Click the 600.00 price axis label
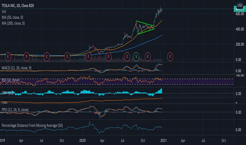The height and width of the screenshot is (145, 246). [240, 14]
